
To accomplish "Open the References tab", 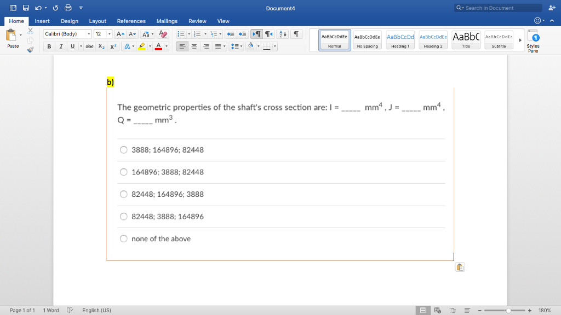I will 131,21.
